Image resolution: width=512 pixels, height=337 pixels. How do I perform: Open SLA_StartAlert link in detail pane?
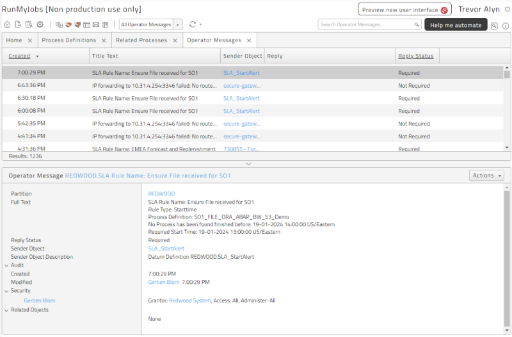coord(166,249)
